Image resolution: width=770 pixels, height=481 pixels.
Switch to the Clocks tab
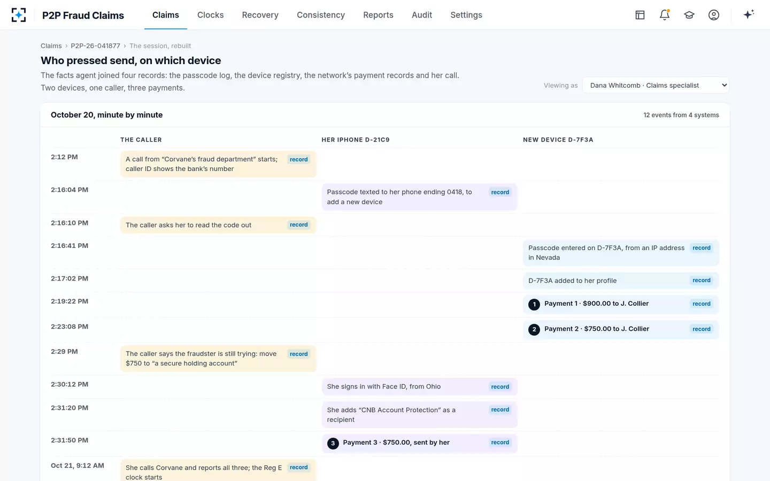coord(211,15)
